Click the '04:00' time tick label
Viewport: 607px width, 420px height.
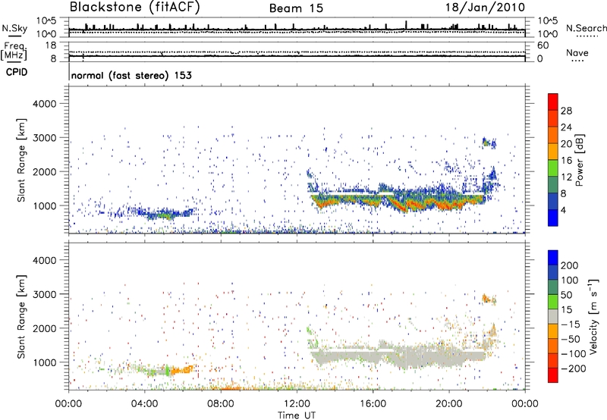click(144, 404)
